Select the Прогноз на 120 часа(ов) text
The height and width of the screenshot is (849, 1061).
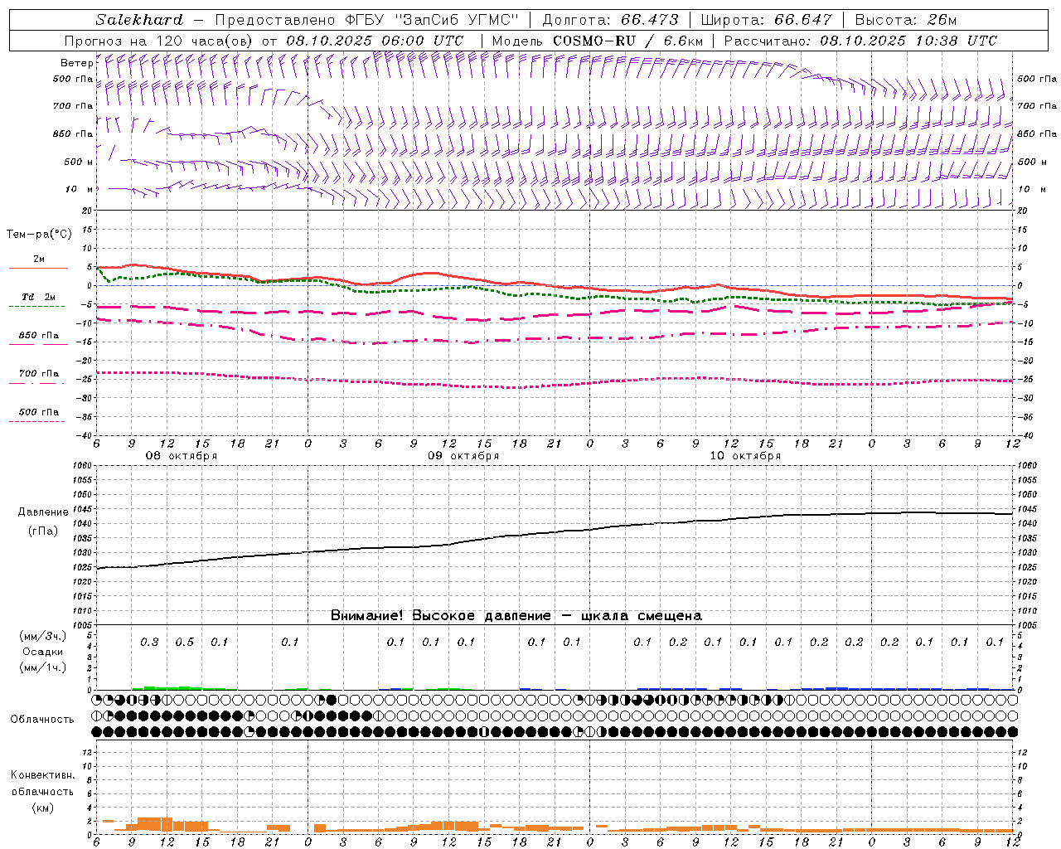[160, 41]
